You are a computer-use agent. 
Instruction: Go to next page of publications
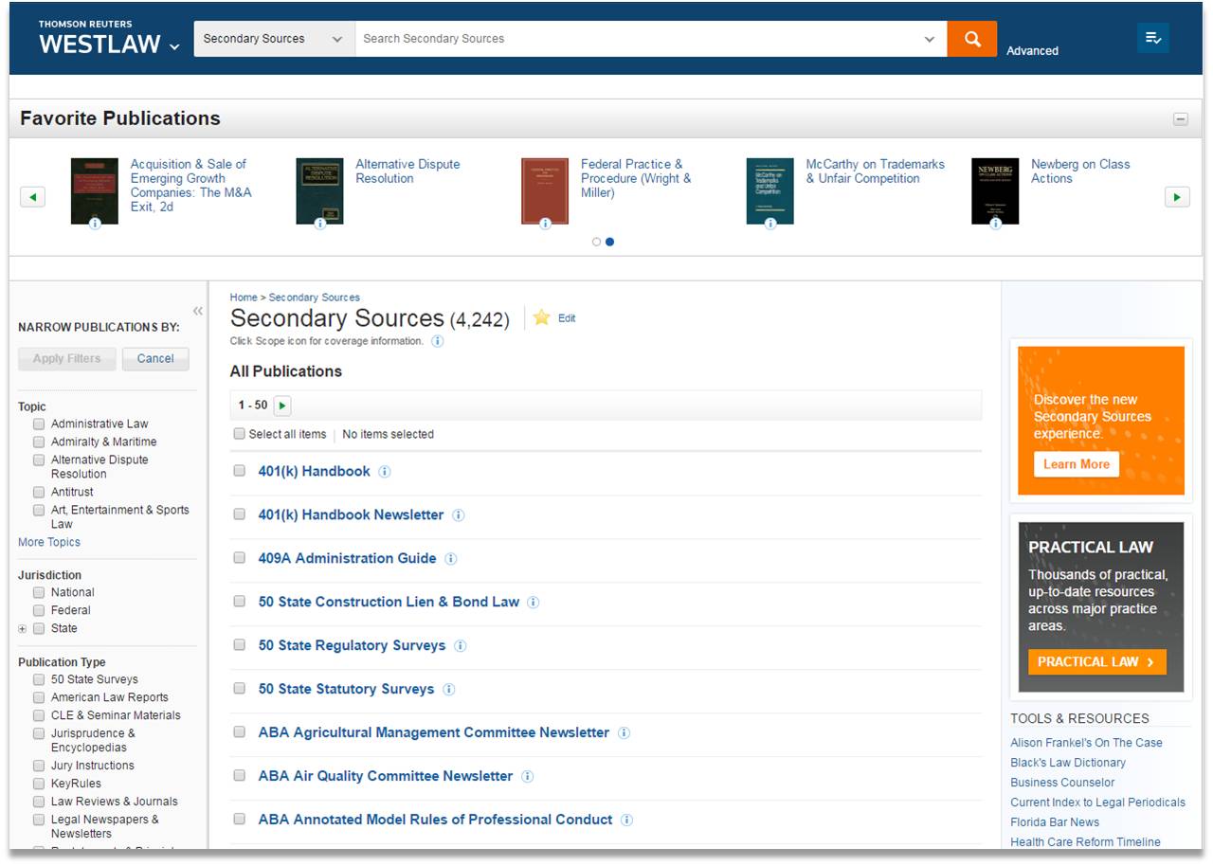click(282, 406)
